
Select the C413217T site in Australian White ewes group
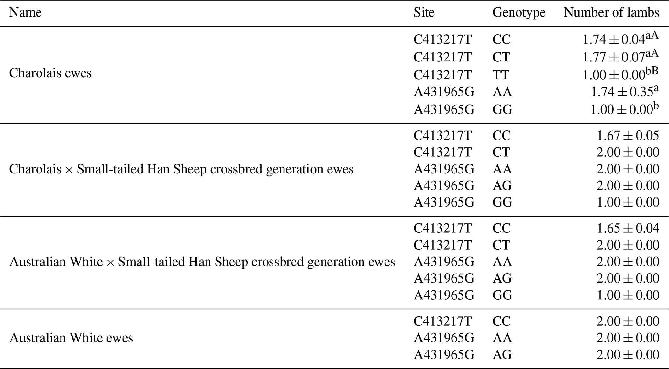click(442, 321)
